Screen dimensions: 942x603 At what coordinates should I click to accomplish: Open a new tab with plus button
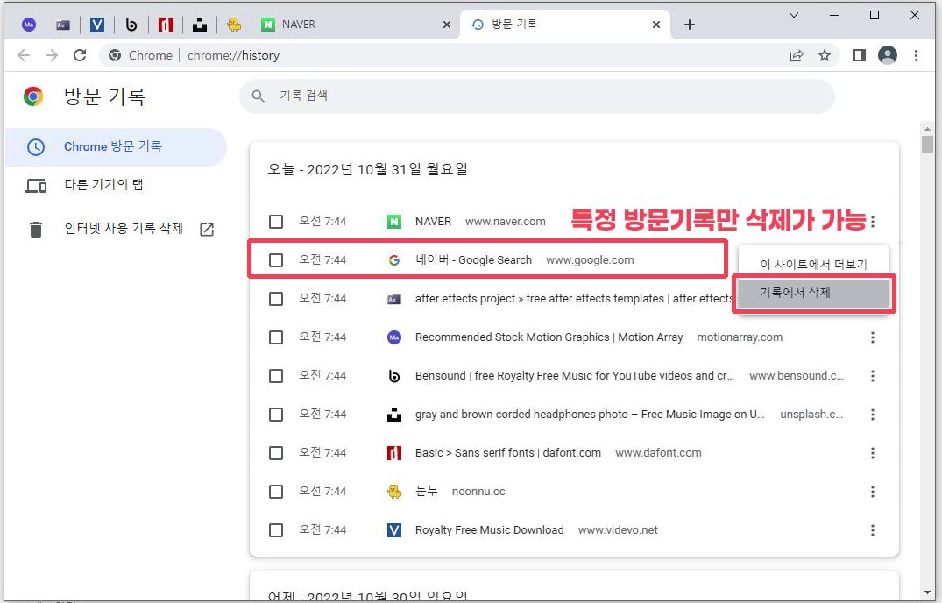pyautogui.click(x=690, y=25)
